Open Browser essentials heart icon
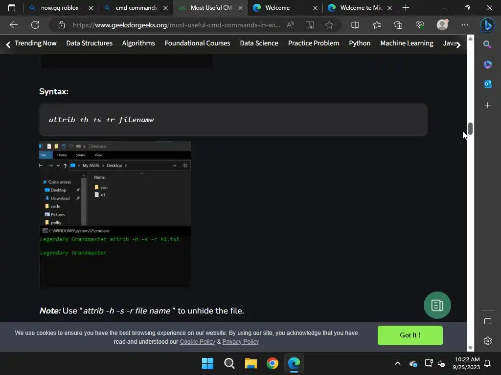The height and width of the screenshot is (375, 501). (x=419, y=25)
